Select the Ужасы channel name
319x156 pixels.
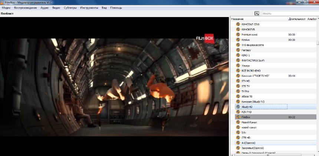pyautogui.click(x=246, y=66)
